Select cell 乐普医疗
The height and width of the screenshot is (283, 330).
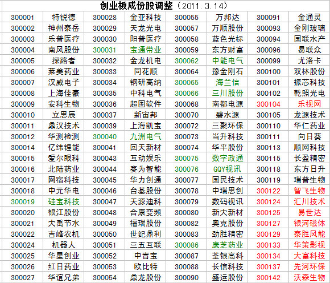tap(64, 39)
